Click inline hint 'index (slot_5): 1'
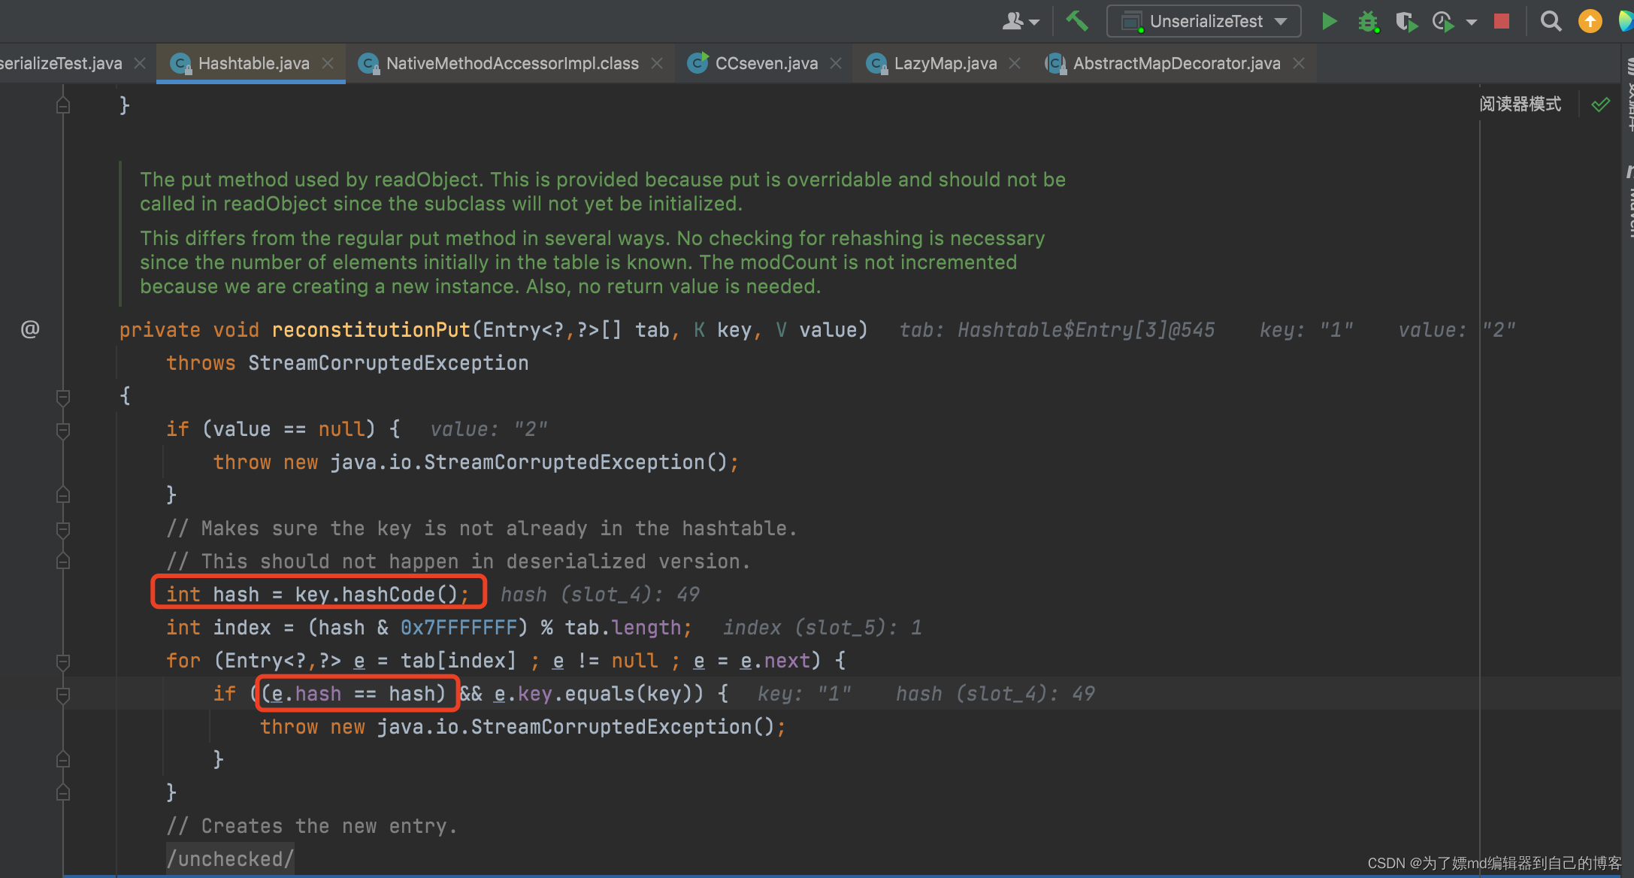Screen dimensions: 1634x878 pos(822,628)
